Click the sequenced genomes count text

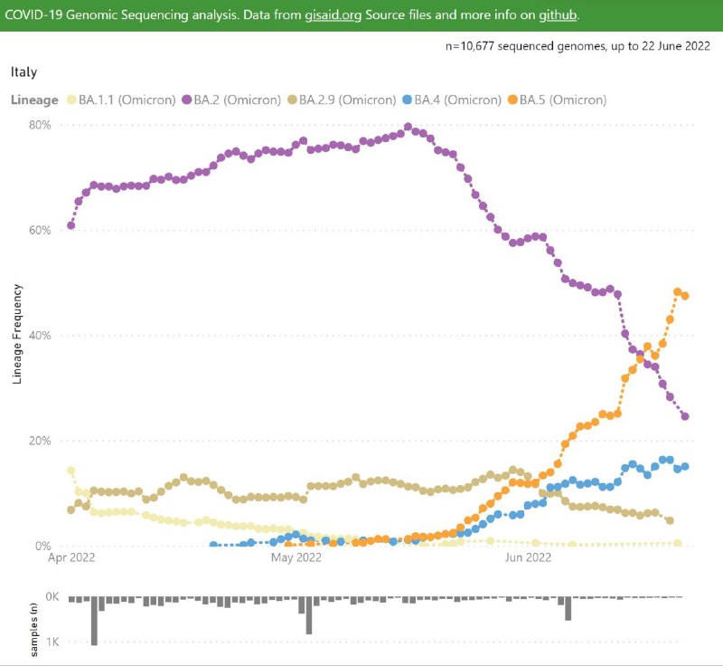tap(577, 46)
